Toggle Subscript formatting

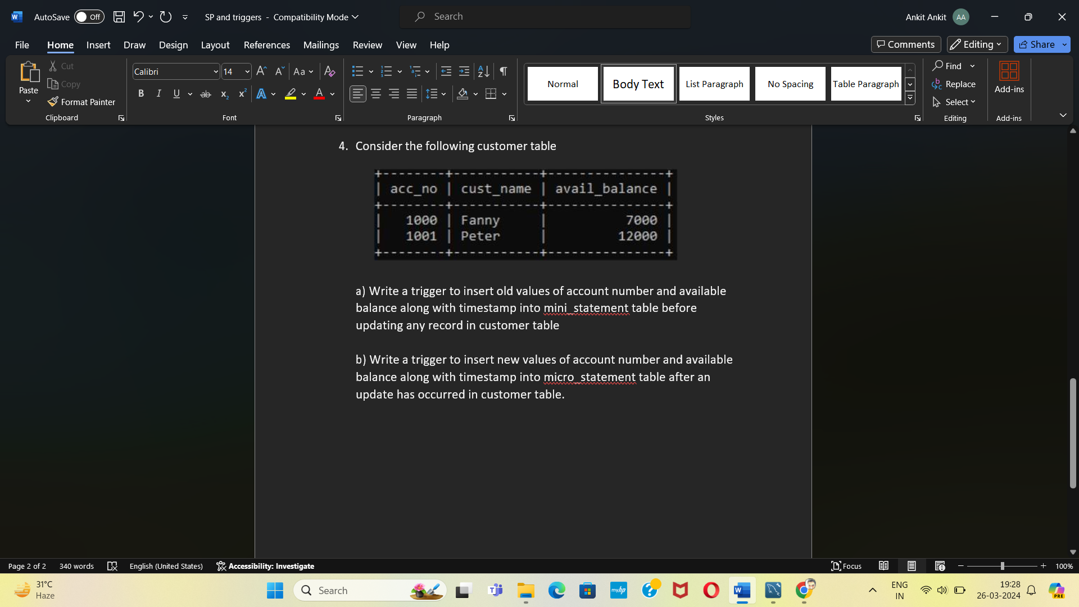pos(224,94)
